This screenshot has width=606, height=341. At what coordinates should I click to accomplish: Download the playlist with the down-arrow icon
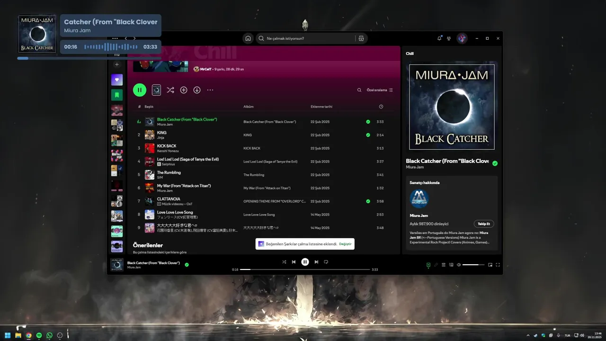point(197,90)
